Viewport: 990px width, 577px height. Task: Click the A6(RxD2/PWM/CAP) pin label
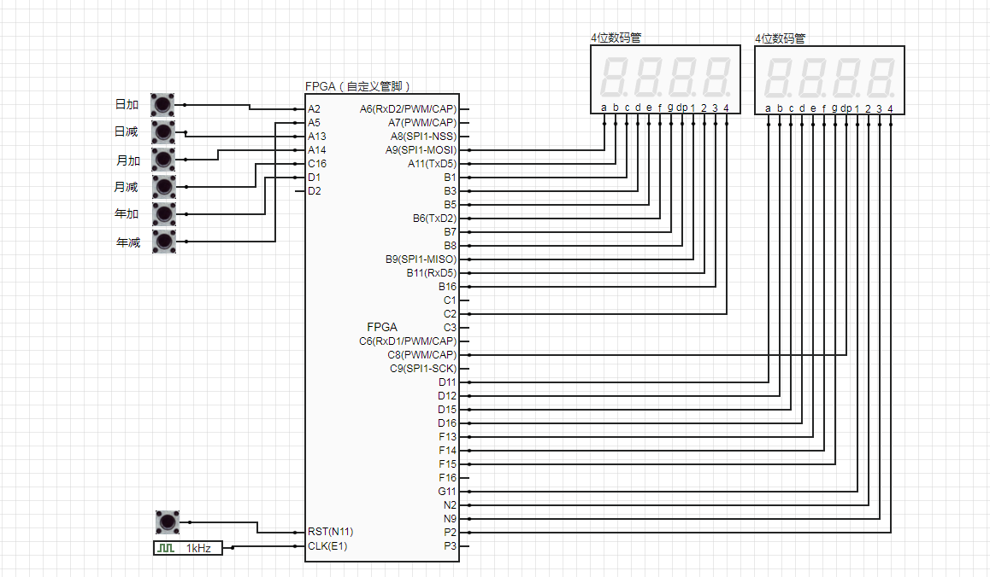pyautogui.click(x=408, y=109)
